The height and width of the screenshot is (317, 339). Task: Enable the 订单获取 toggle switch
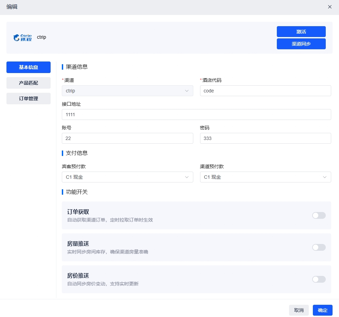pyautogui.click(x=319, y=215)
